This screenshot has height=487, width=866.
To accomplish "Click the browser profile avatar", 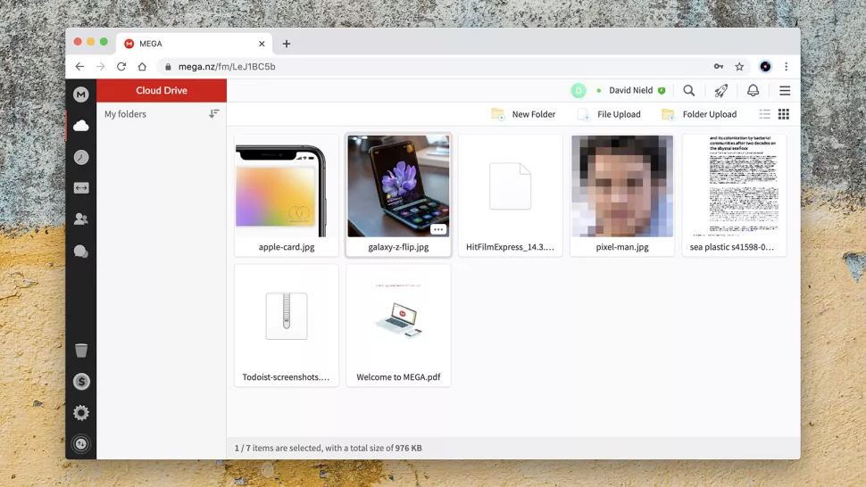I will click(x=765, y=66).
